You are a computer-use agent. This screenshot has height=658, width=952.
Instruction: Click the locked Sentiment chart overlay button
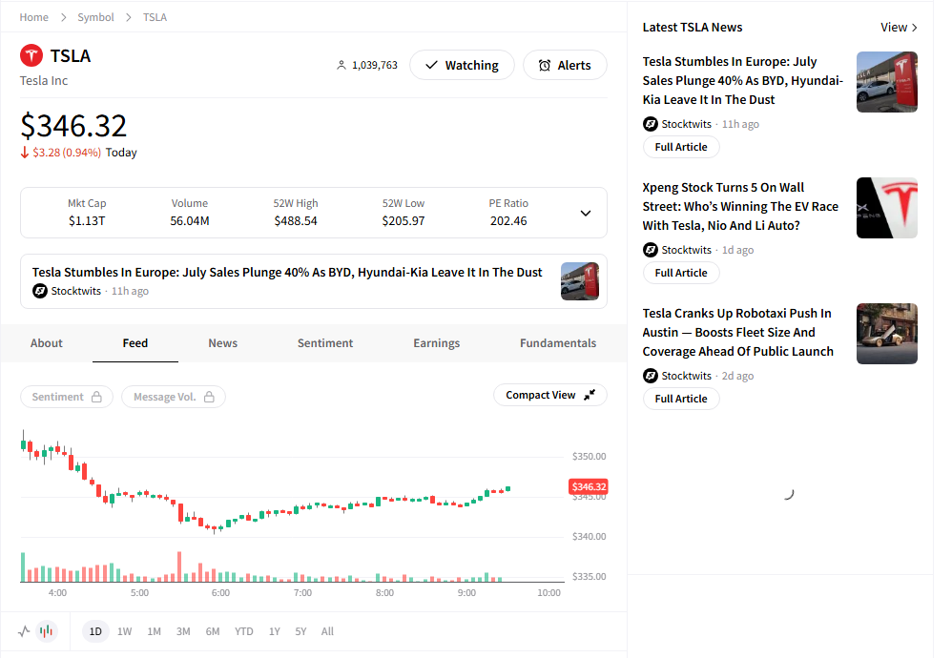pos(67,397)
